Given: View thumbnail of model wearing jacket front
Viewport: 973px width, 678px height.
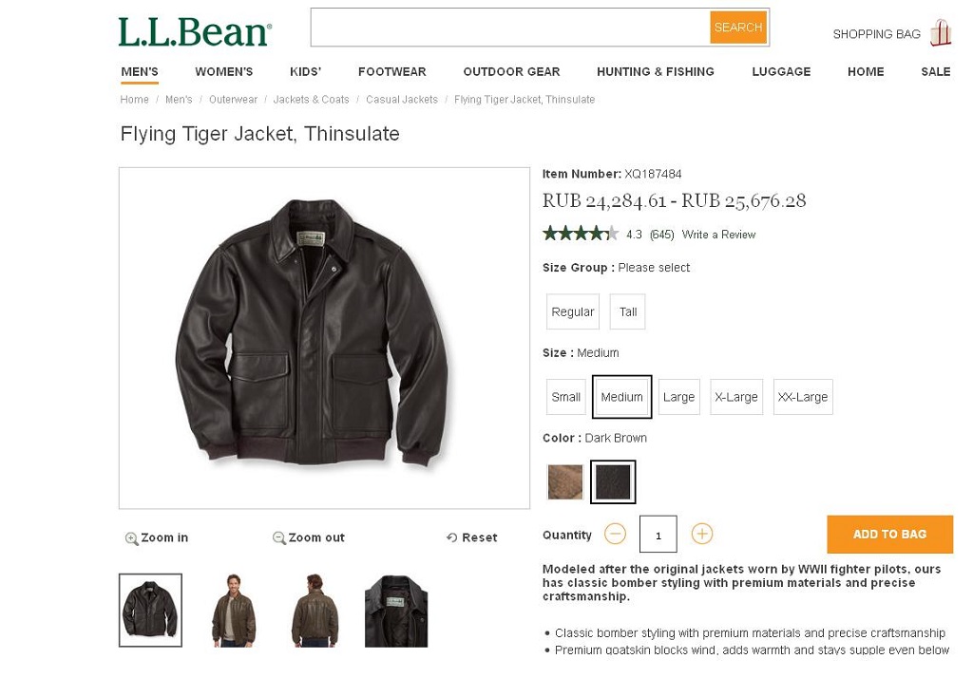Looking at the screenshot, I should [x=233, y=611].
